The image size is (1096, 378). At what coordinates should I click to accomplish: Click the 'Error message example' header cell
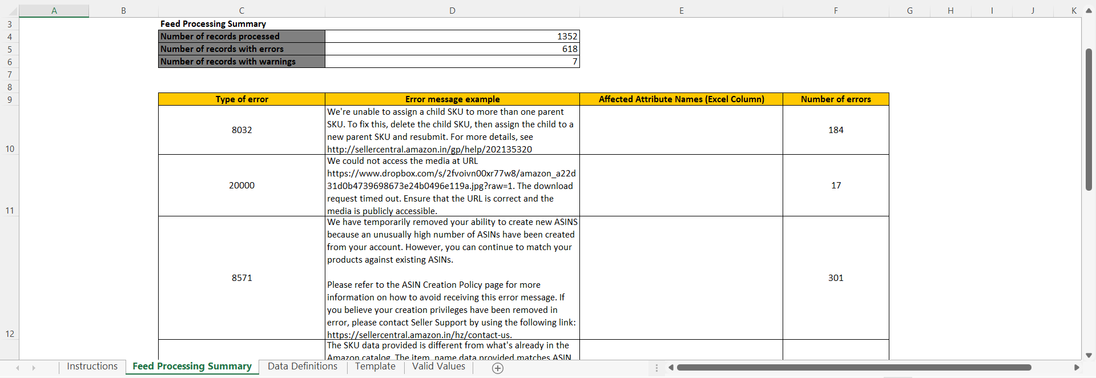click(452, 99)
